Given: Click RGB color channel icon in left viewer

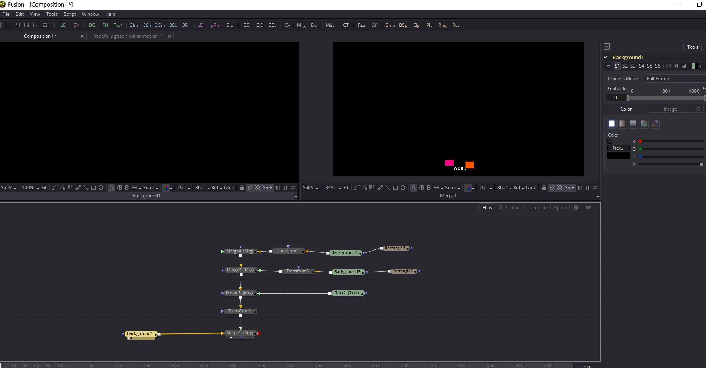Looking at the screenshot, I should pos(166,188).
